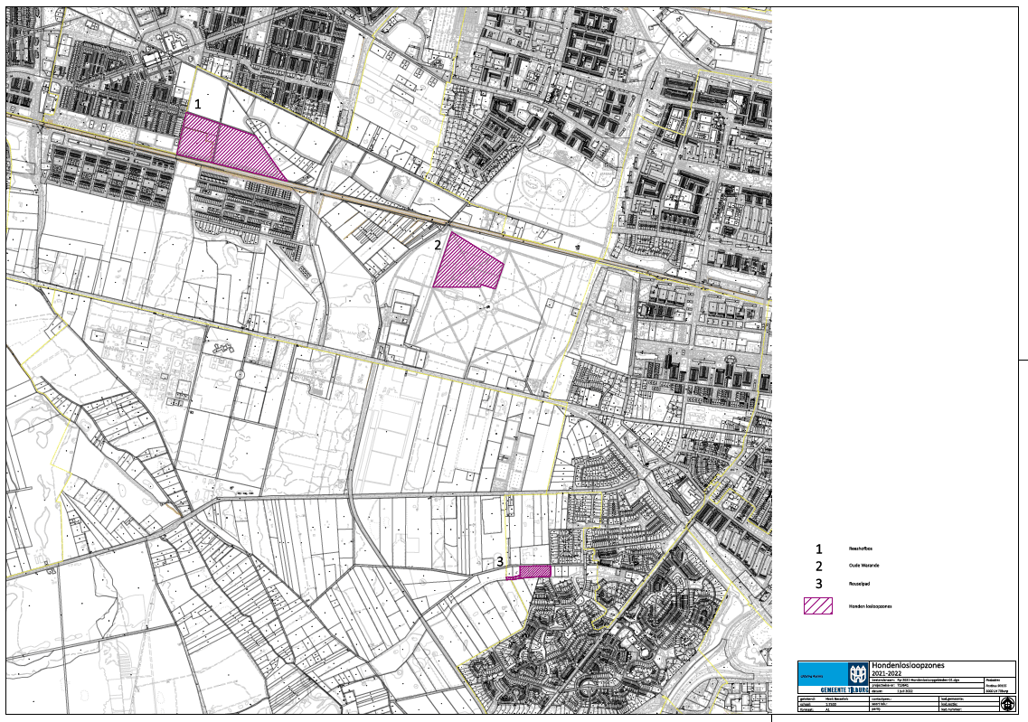The width and height of the screenshot is (1028, 722).
Task: Select hatched zone 3 Reuselpad on map
Action: [x=535, y=571]
